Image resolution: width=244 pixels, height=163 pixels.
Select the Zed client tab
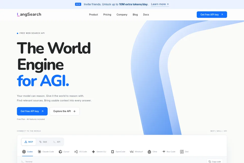[x=184, y=152]
